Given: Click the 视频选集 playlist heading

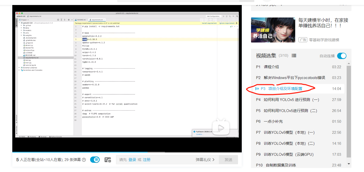Looking at the screenshot, I should (266, 55).
